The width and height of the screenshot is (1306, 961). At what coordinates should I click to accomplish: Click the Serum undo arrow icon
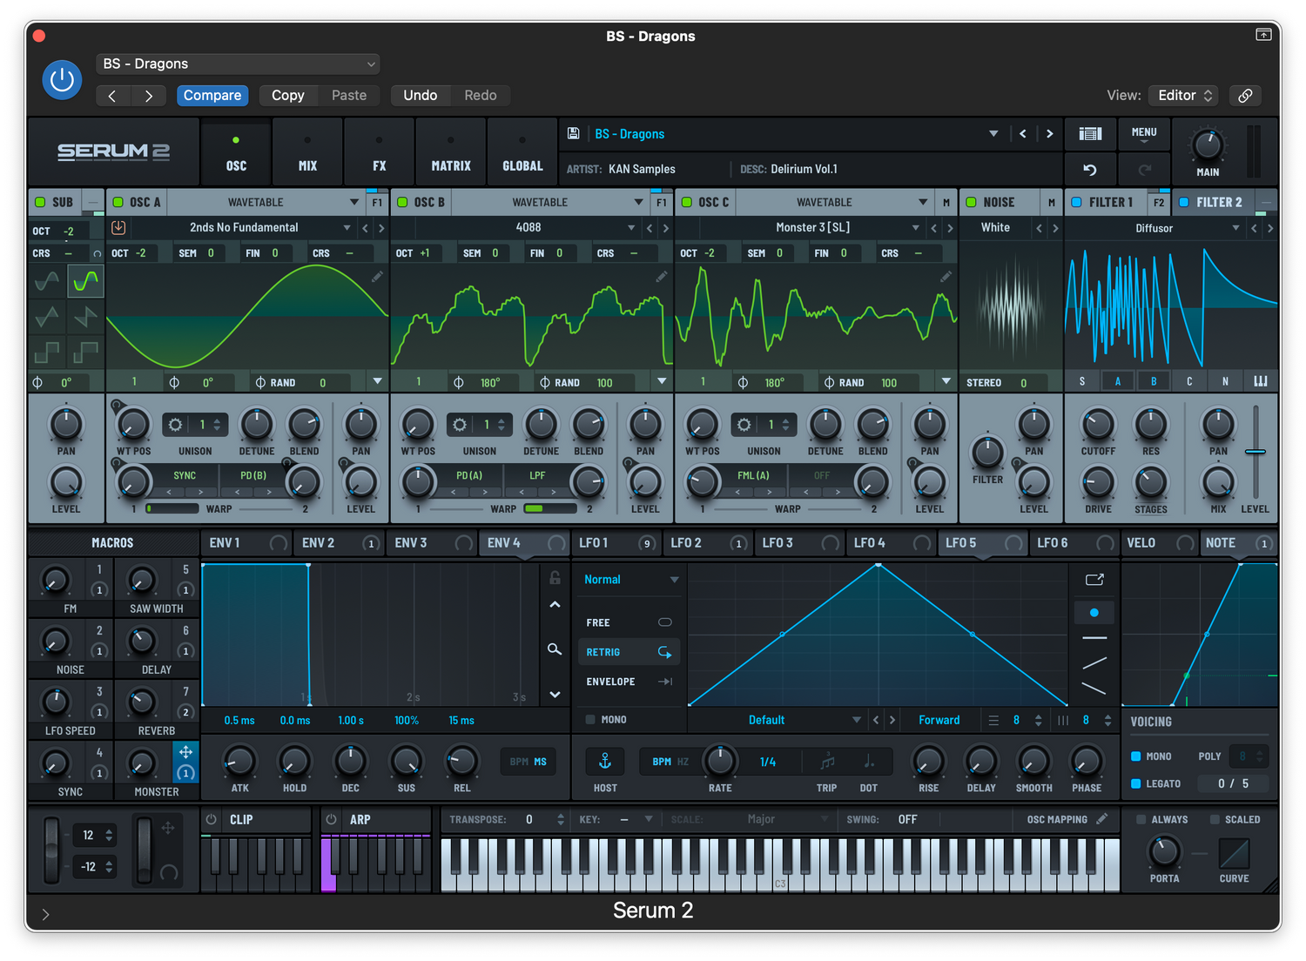pos(1090,170)
